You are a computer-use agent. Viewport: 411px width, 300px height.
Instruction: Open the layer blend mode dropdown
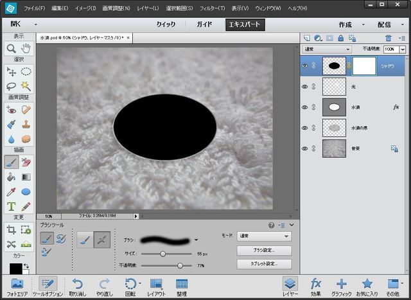pos(328,49)
